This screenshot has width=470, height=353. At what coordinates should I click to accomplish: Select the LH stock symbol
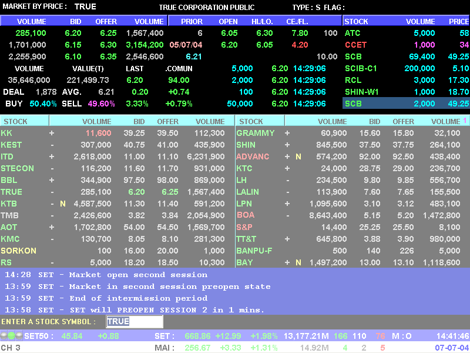click(241, 180)
